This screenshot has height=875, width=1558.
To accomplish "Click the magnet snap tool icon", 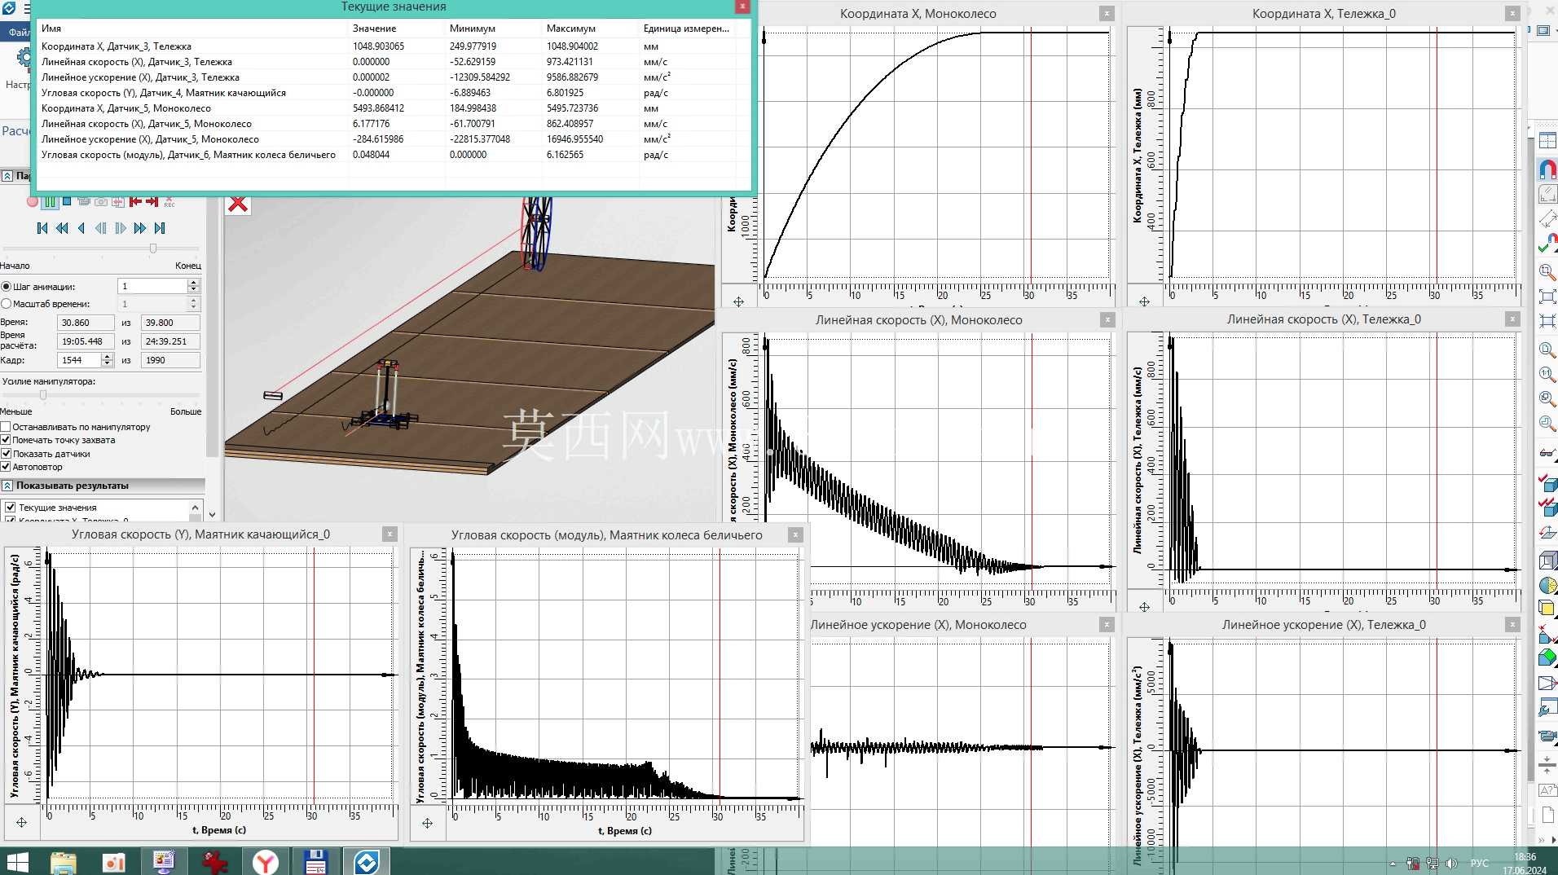I will [x=1547, y=169].
